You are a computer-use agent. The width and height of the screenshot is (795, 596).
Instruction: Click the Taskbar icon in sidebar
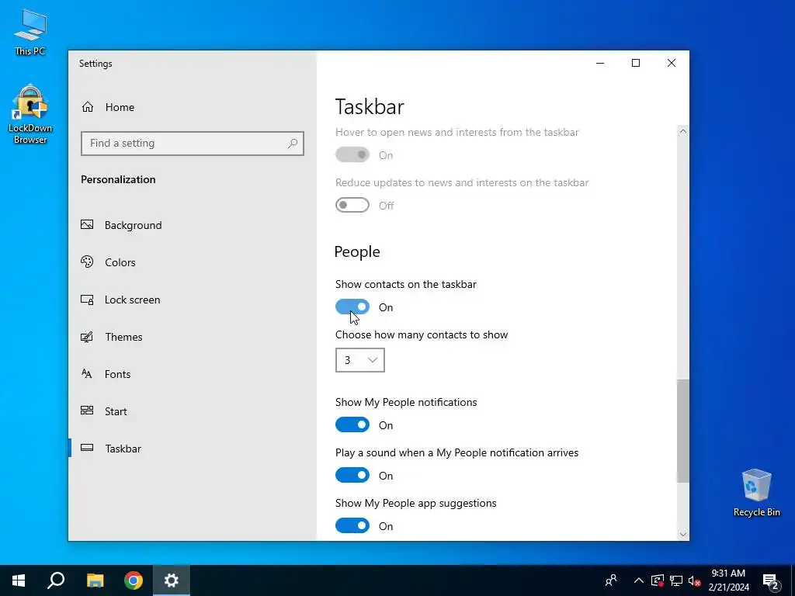pyautogui.click(x=87, y=448)
